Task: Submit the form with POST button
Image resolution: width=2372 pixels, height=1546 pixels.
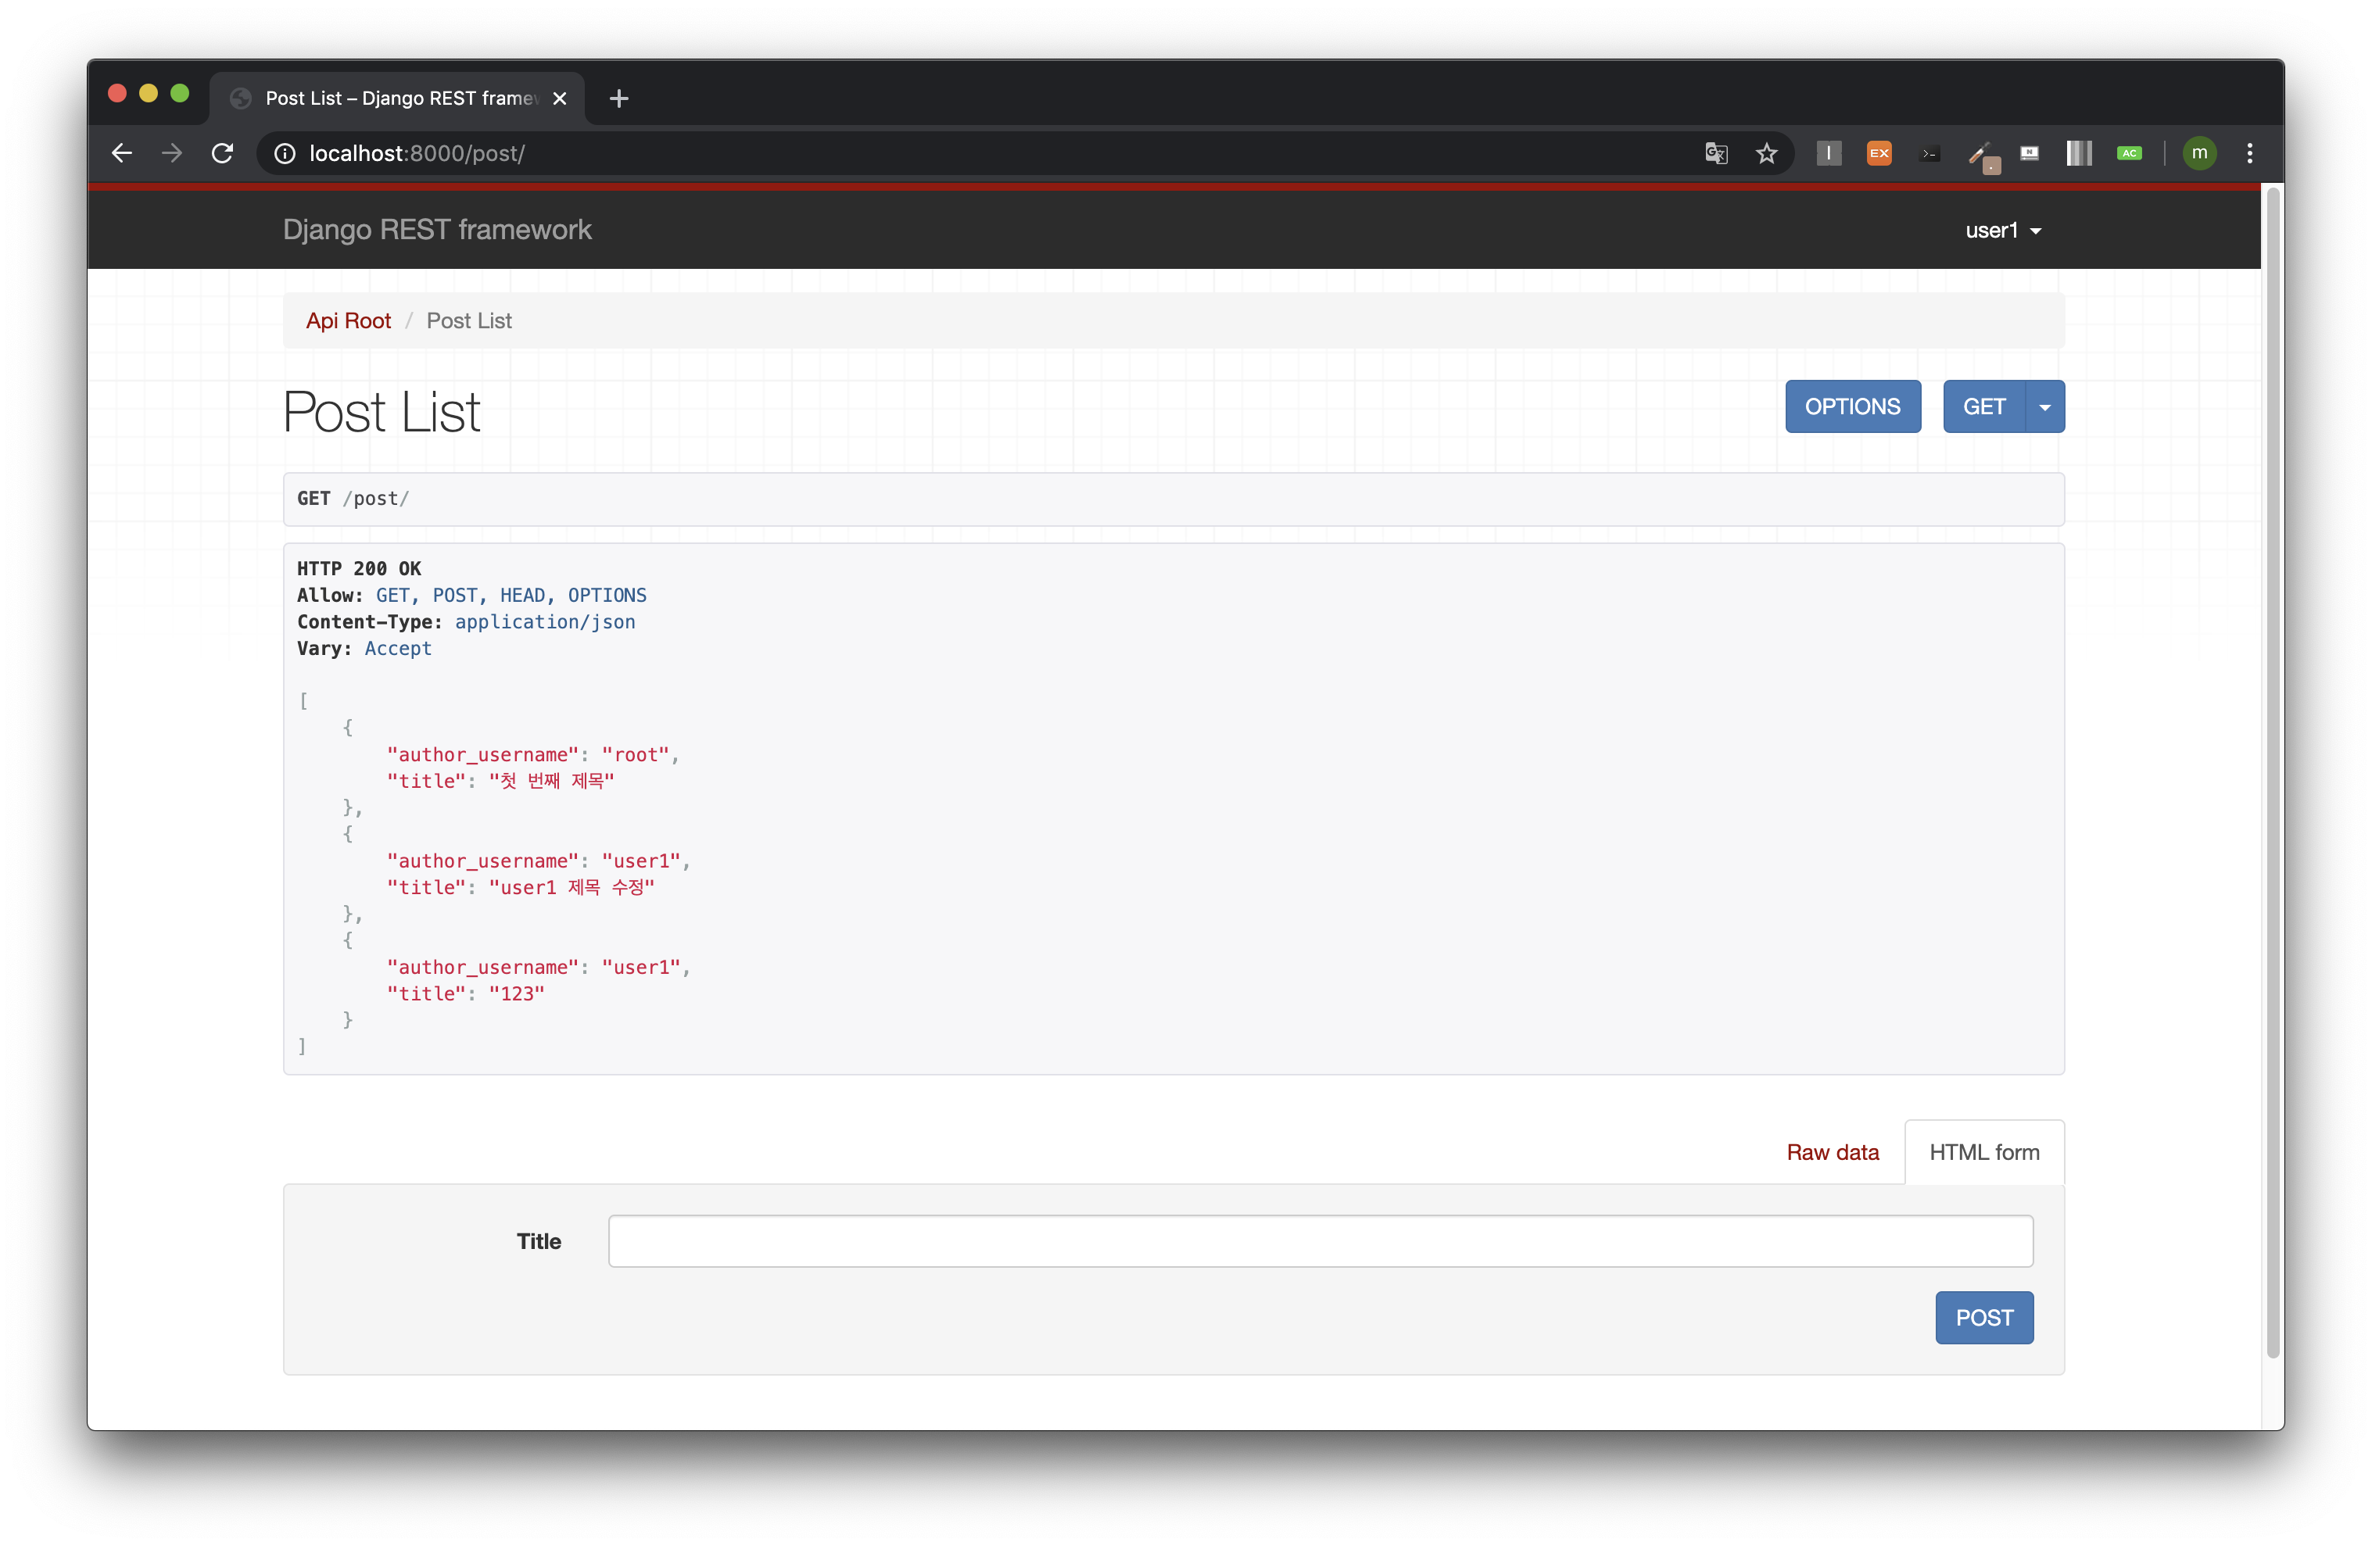Action: [x=1983, y=1317]
